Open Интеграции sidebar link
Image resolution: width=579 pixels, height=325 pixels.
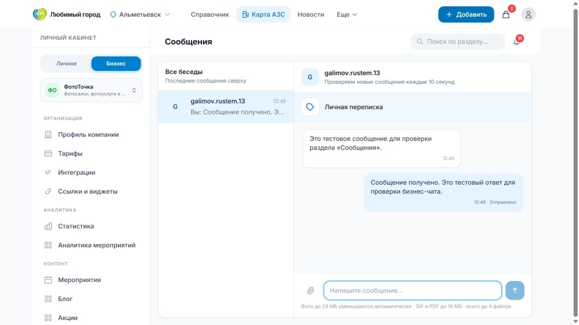(92, 173)
